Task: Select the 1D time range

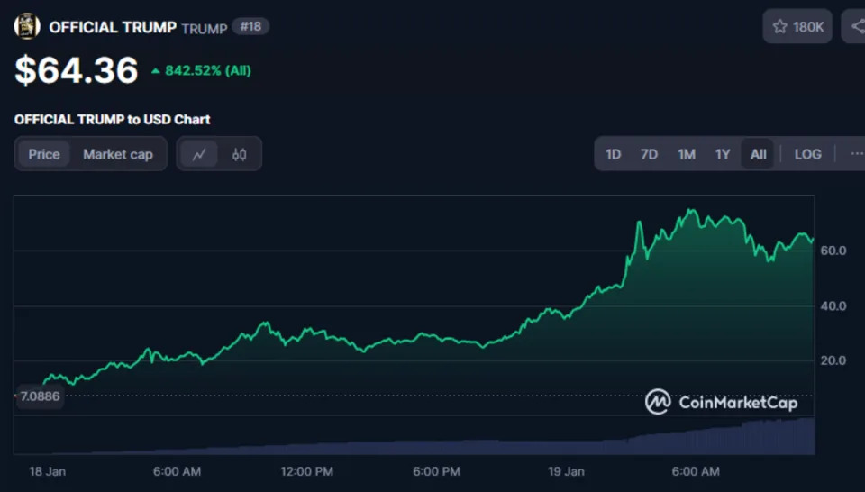Action: tap(613, 154)
